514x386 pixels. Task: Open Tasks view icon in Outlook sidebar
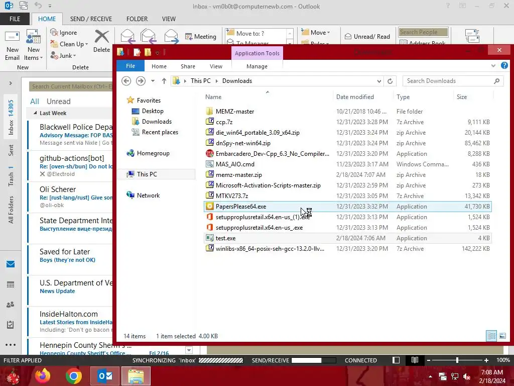pyautogui.click(x=11, y=325)
